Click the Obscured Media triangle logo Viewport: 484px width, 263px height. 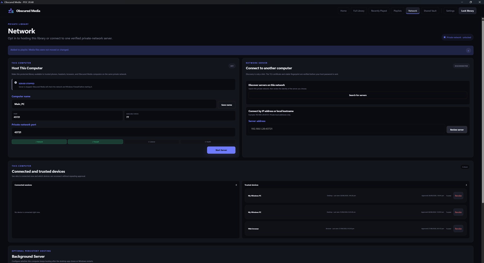(x=11, y=11)
